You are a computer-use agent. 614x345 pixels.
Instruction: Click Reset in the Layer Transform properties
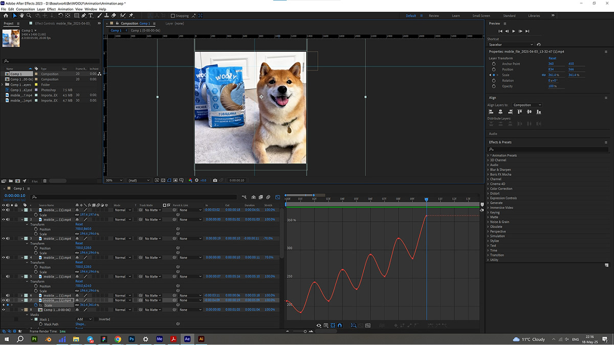click(x=552, y=58)
